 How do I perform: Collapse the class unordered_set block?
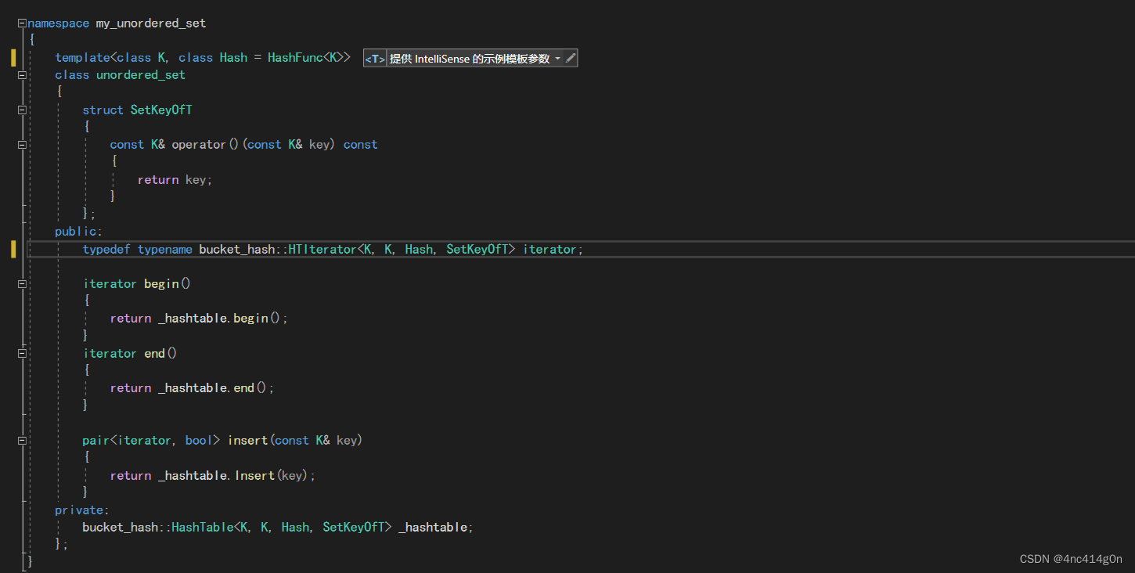click(x=22, y=75)
